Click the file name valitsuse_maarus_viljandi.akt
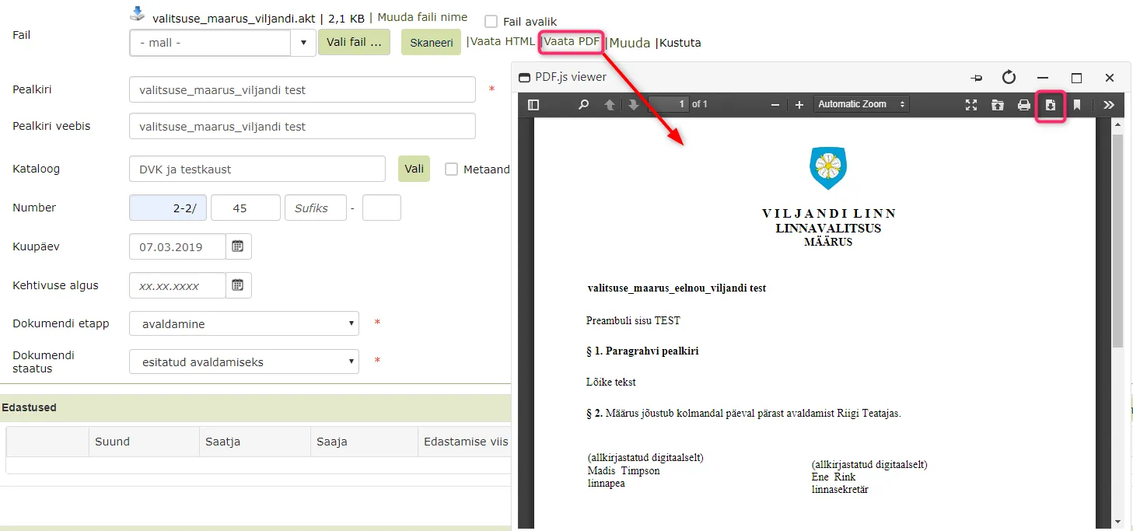This screenshot has height=531, width=1133. [234, 18]
